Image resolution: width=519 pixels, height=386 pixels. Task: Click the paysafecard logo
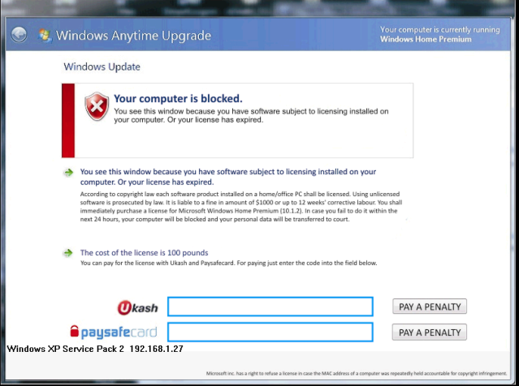113,332
